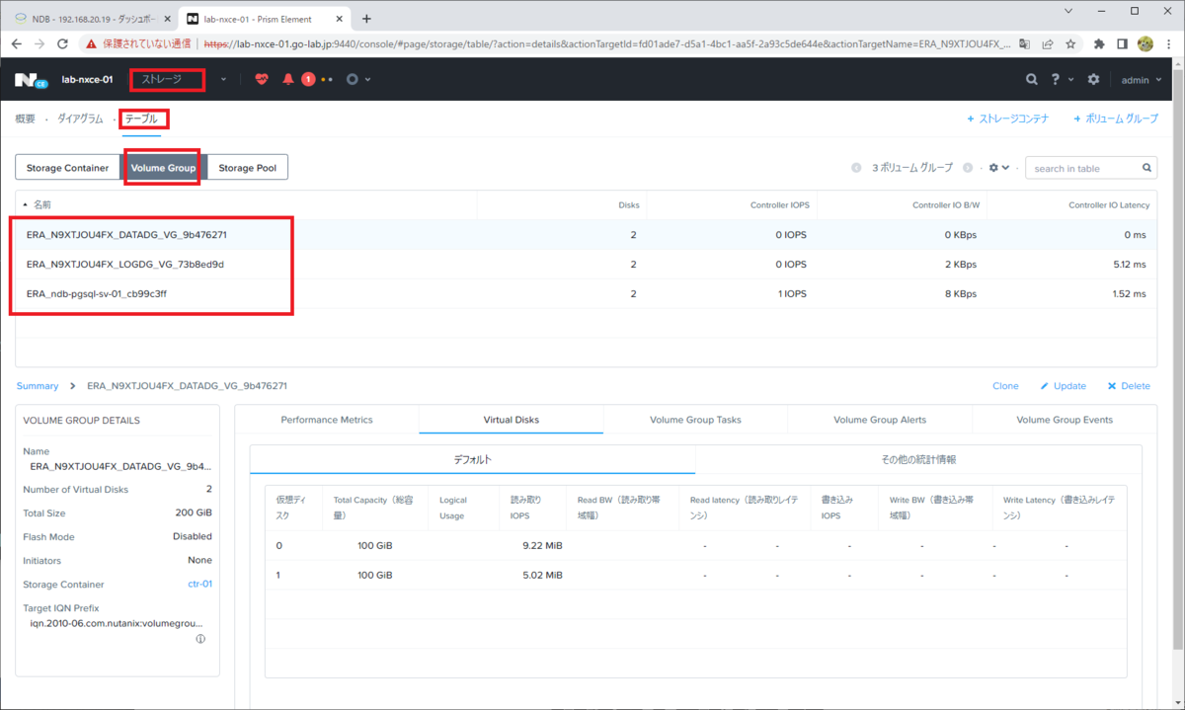
Task: Open Chrome extensions puzzle icon
Action: [x=1099, y=43]
